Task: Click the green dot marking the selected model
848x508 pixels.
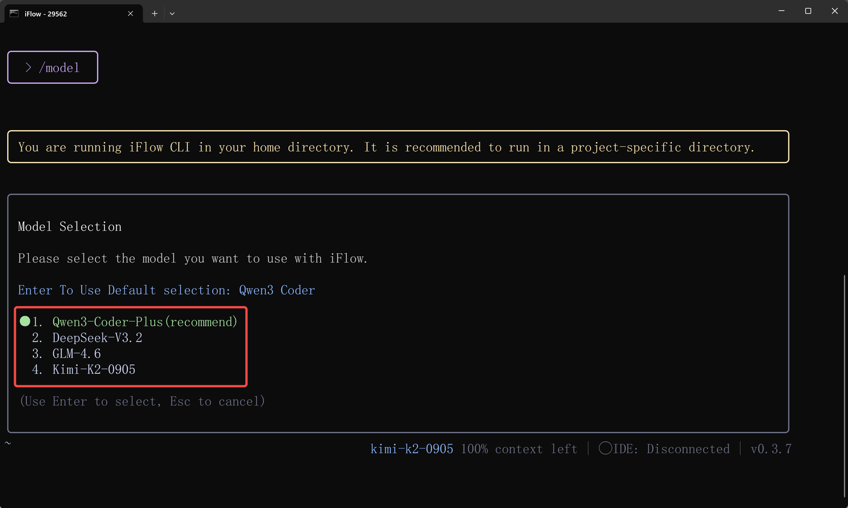Action: click(24, 321)
